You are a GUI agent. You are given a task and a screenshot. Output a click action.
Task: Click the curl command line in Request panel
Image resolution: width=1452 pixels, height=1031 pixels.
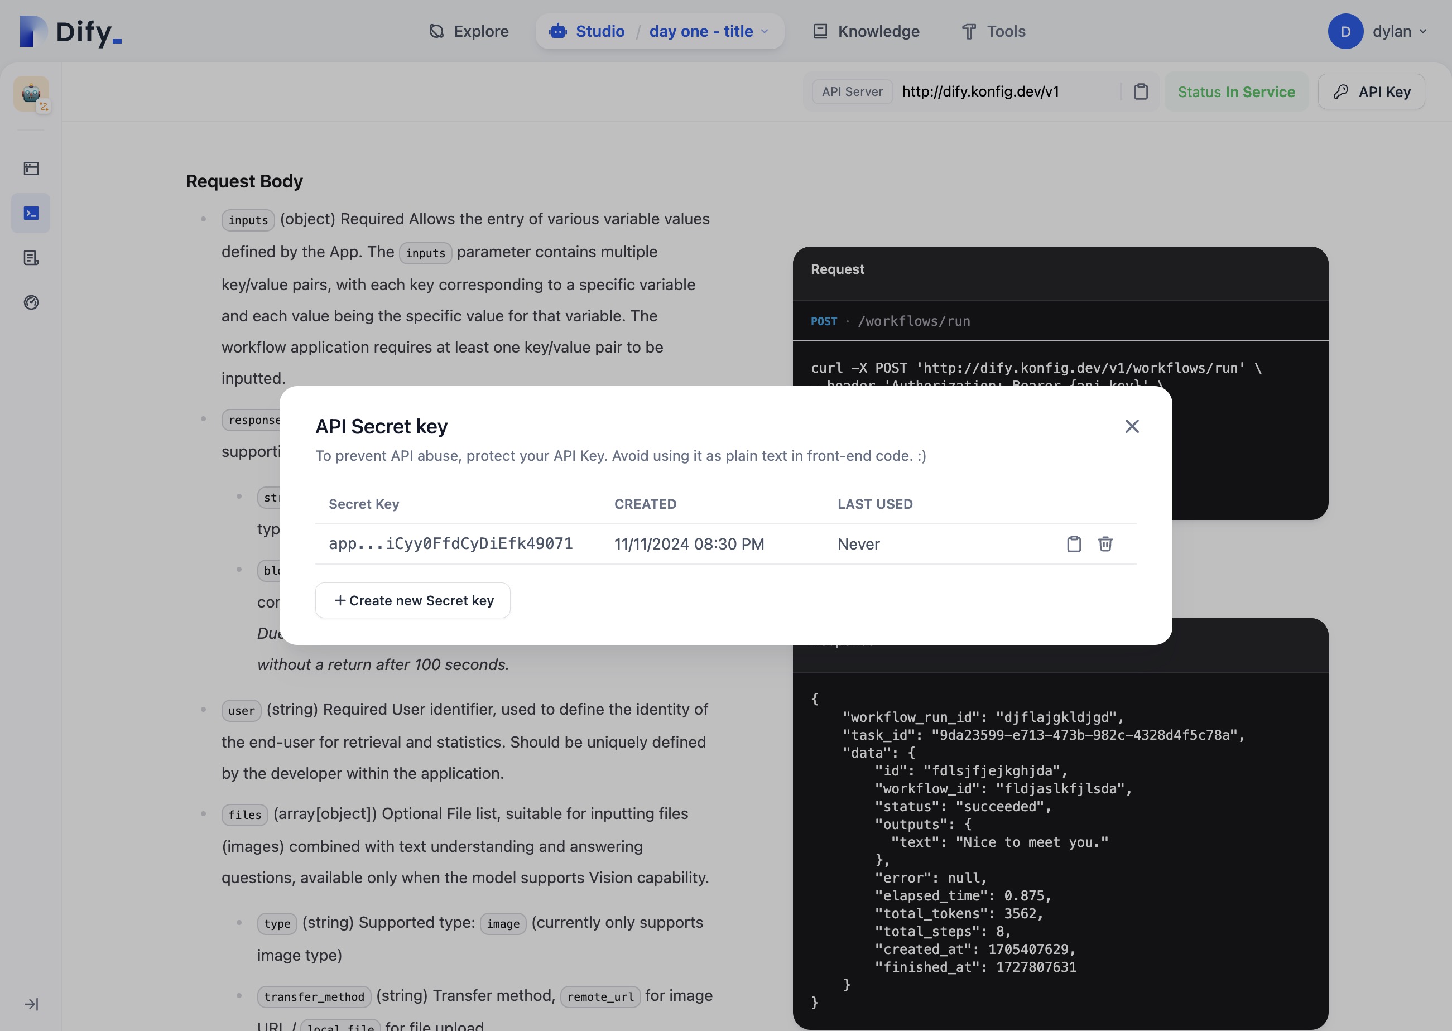click(1036, 368)
